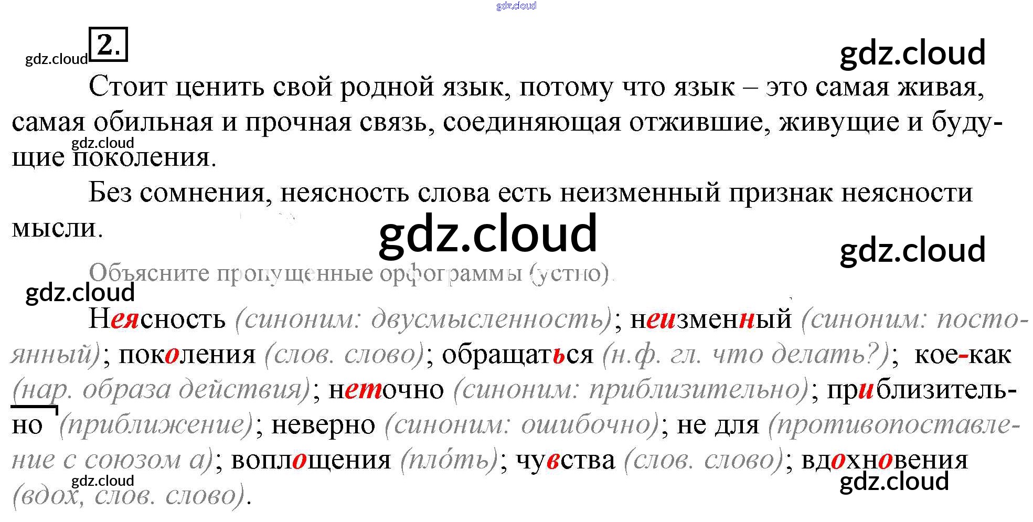Click the largest central gdz.cloud watermark
The image size is (1033, 522).
point(487,233)
